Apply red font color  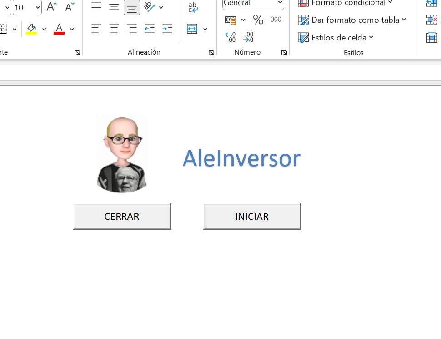59,29
